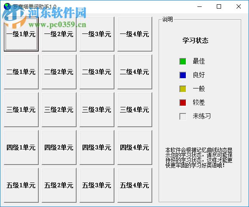Click the red 较差 status swatch

(x=183, y=103)
